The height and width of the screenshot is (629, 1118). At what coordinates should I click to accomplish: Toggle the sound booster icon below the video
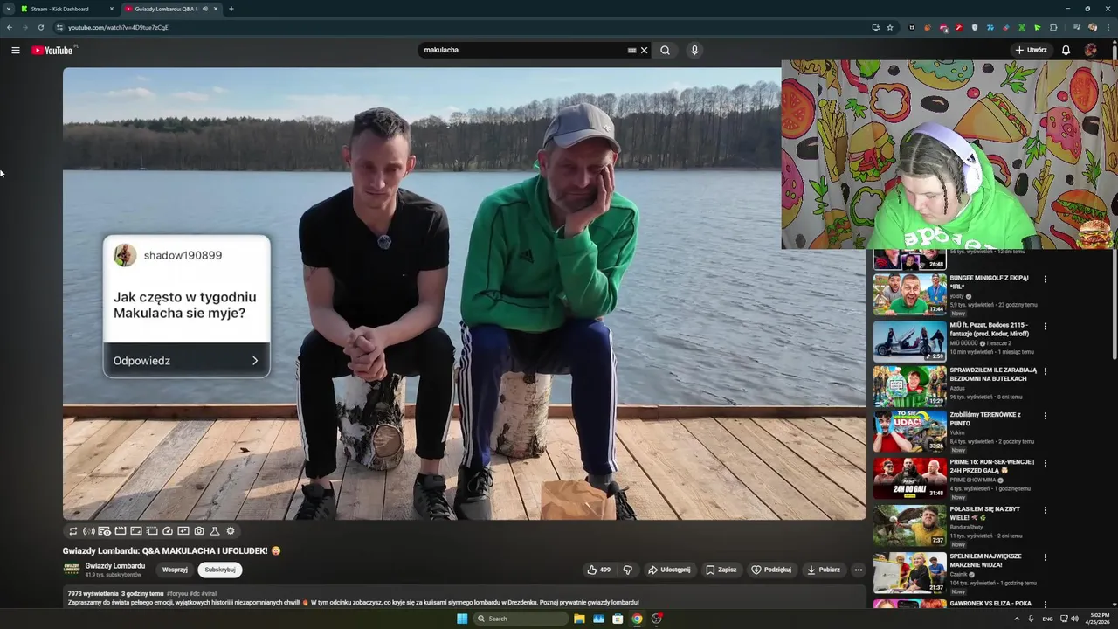(x=89, y=531)
